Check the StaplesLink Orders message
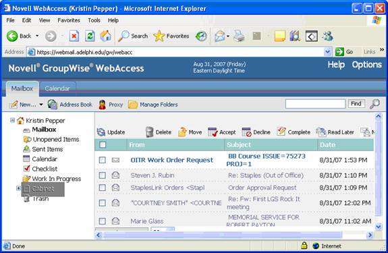Screen dimensions: 388x253 [x=102, y=188]
